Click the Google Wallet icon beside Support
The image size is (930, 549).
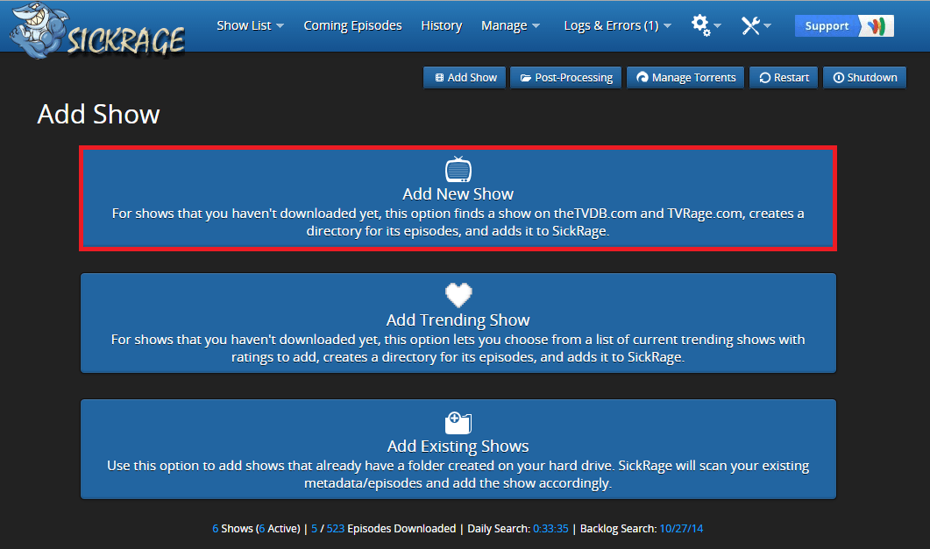pyautogui.click(x=876, y=26)
